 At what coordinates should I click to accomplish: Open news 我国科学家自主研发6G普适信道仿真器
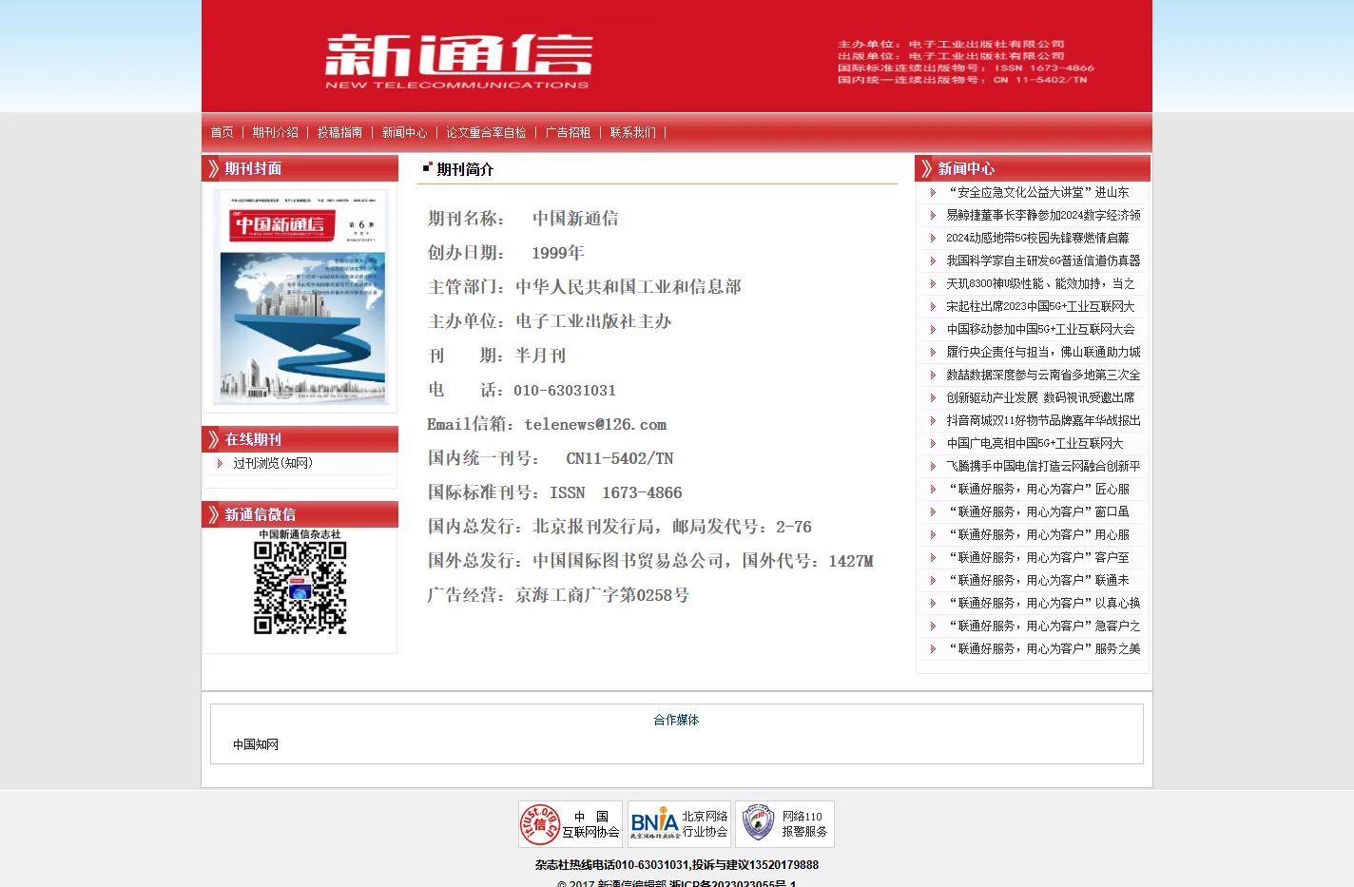1043,260
